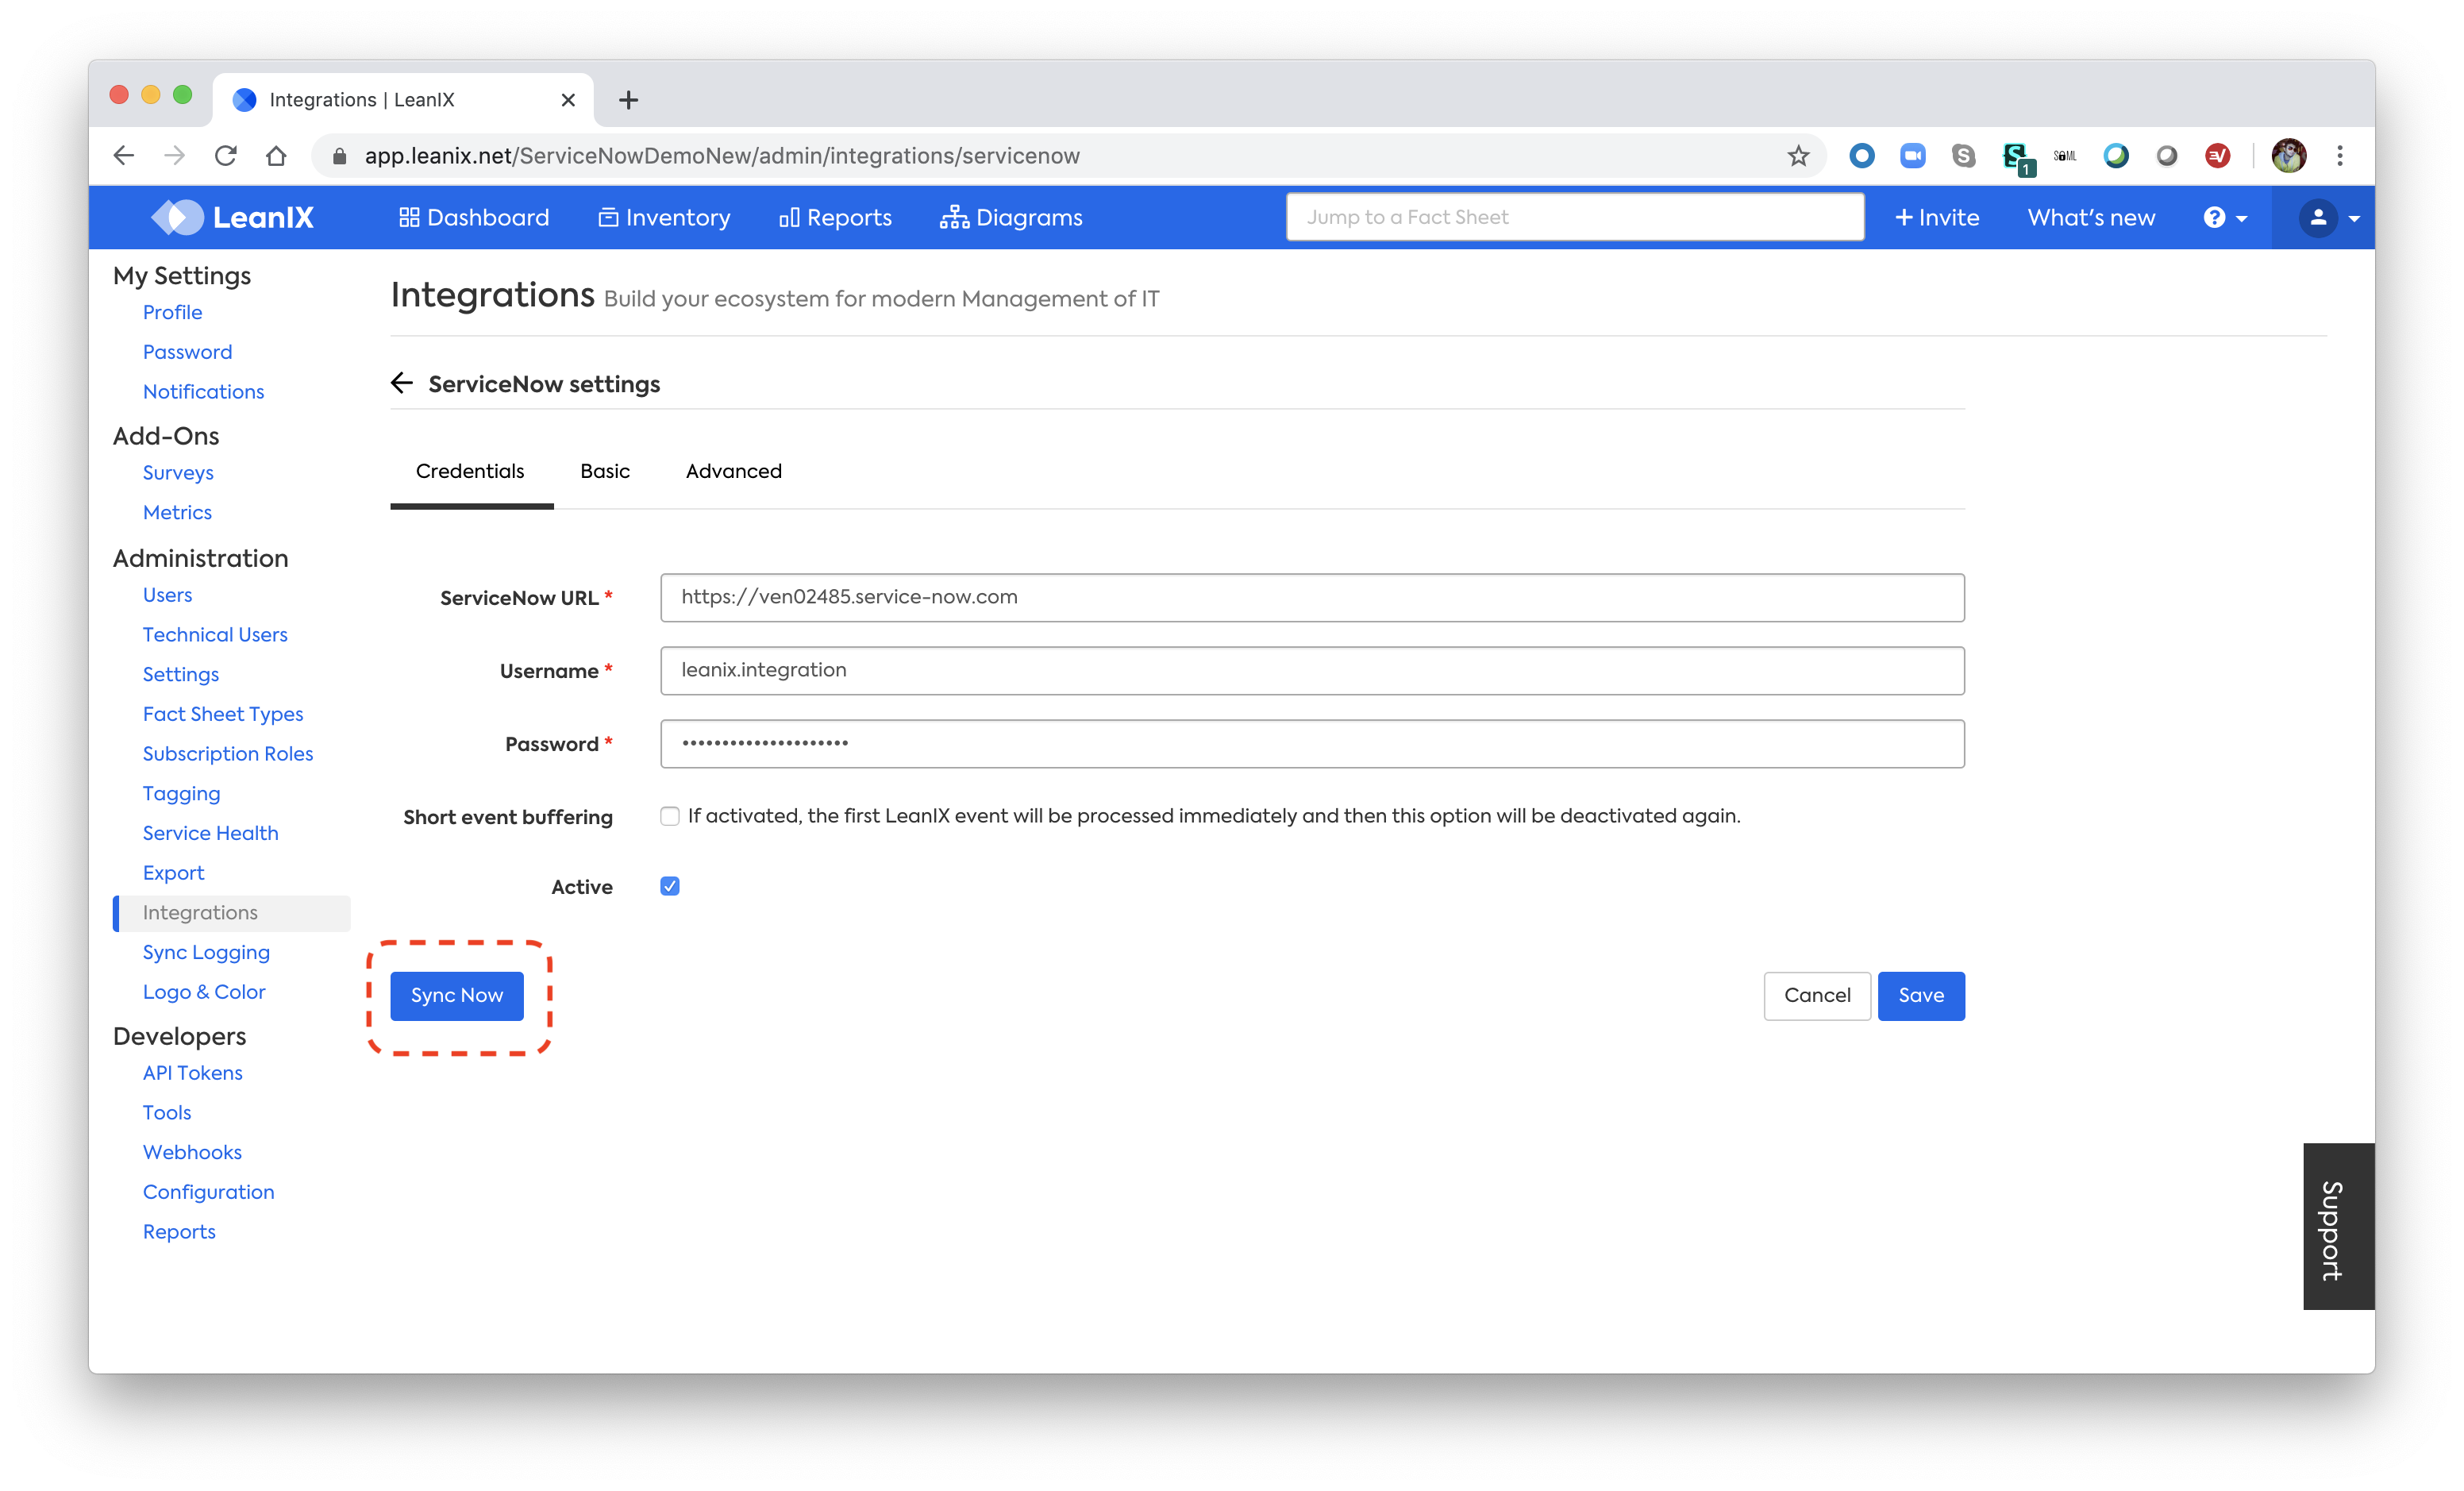Click the browser forward arrow
The image size is (2464, 1491).
[175, 156]
